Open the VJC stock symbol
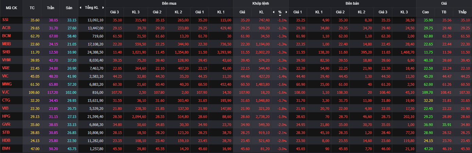The height and width of the screenshot is (153, 472). [x=6, y=92]
